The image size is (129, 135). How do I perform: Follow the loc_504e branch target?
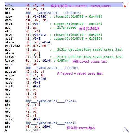pyautogui.click(x=33, y=130)
